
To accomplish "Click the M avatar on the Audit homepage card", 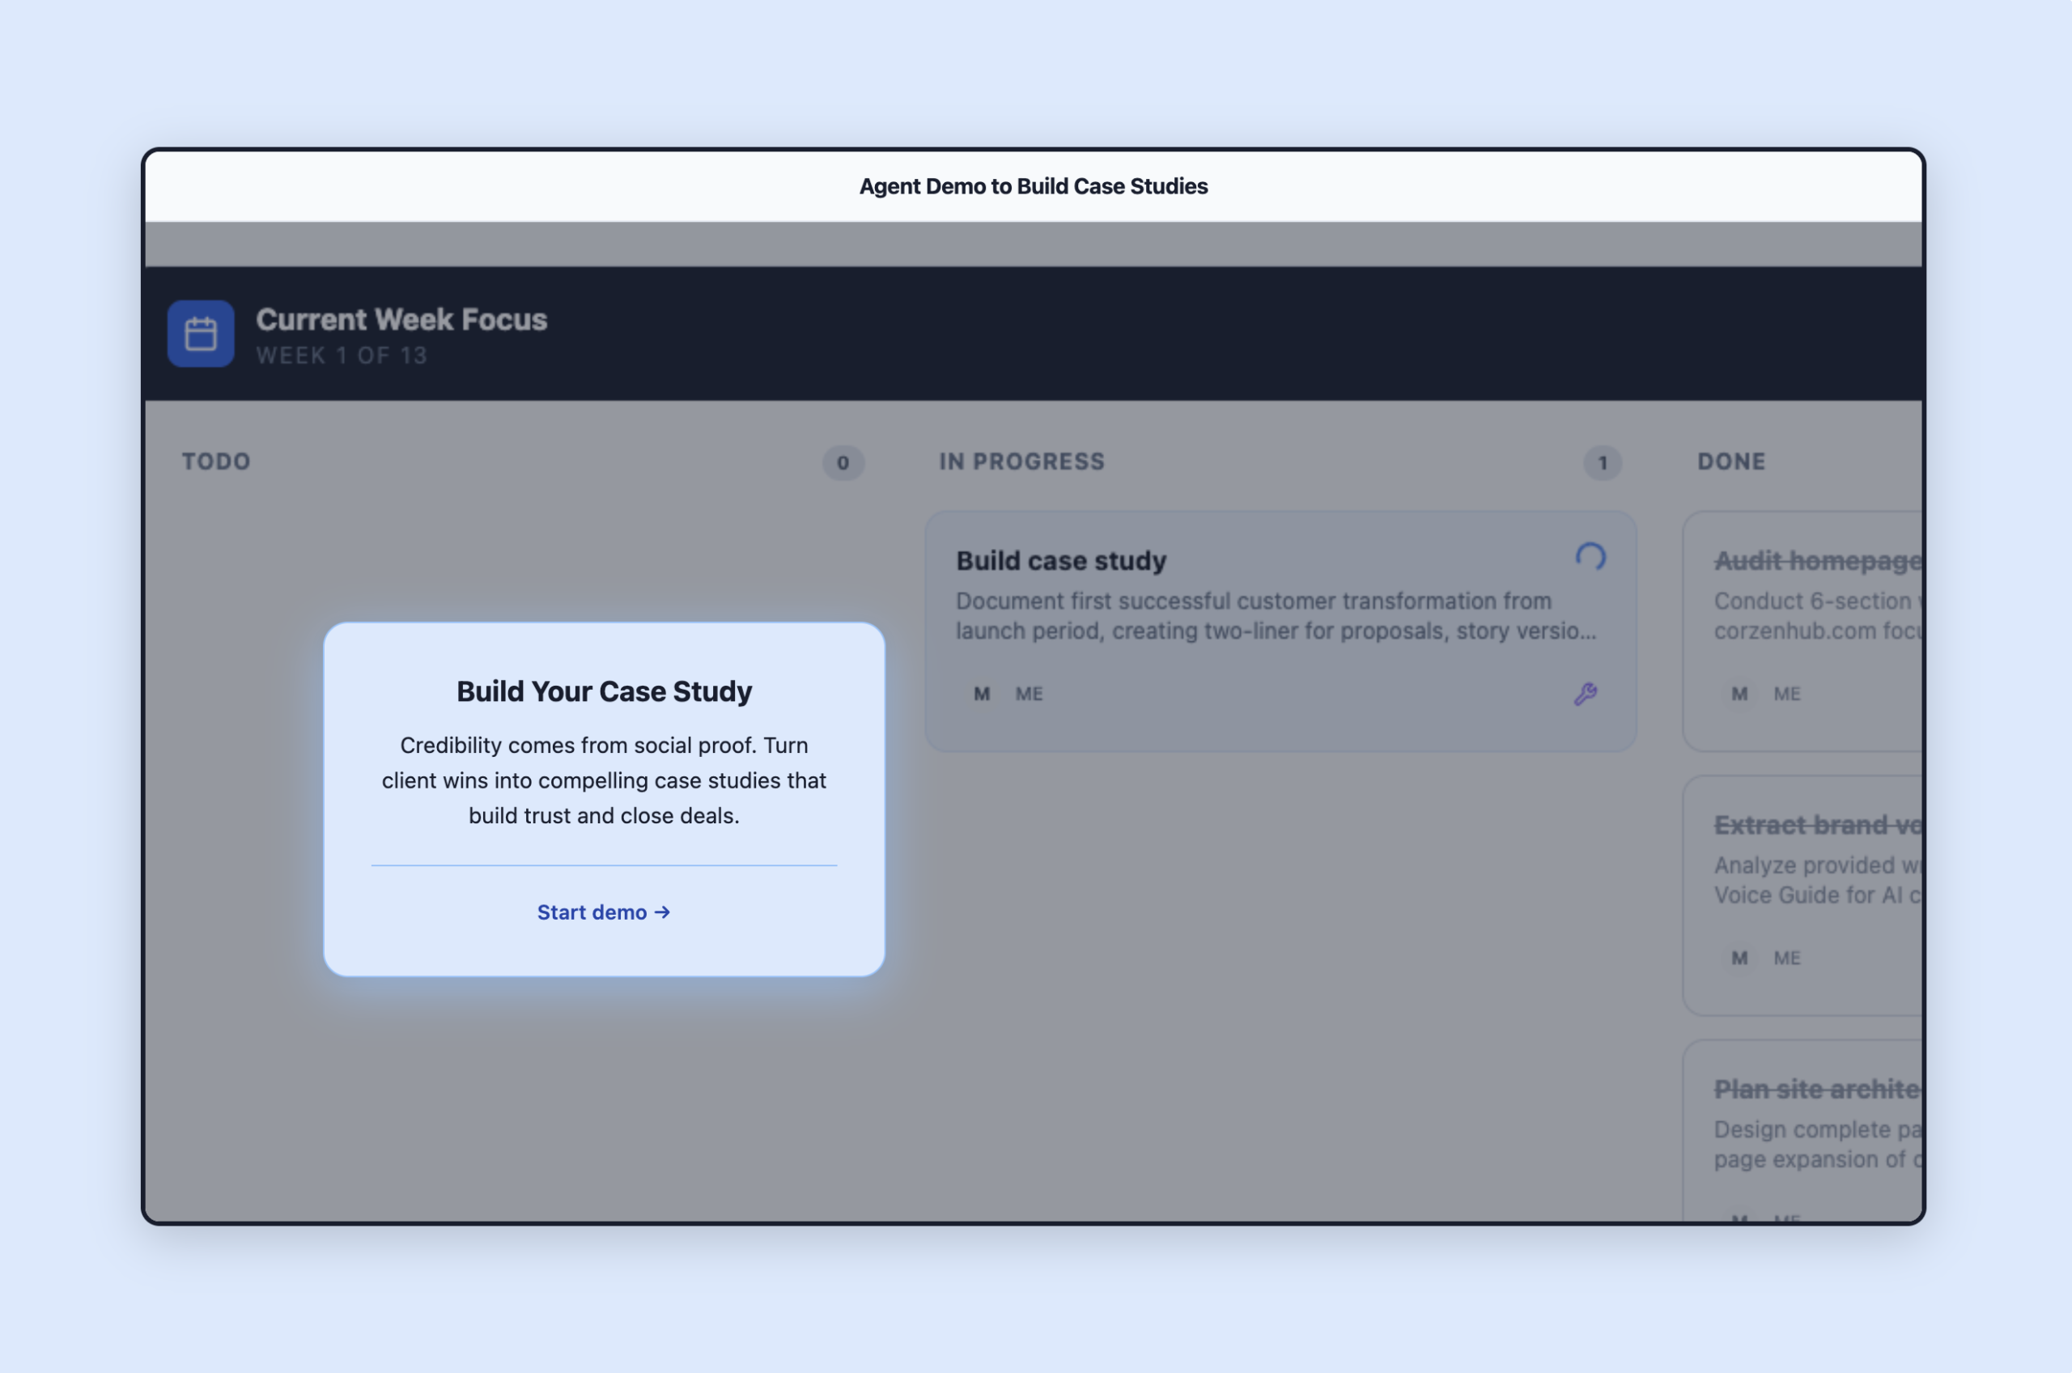I will (1739, 694).
